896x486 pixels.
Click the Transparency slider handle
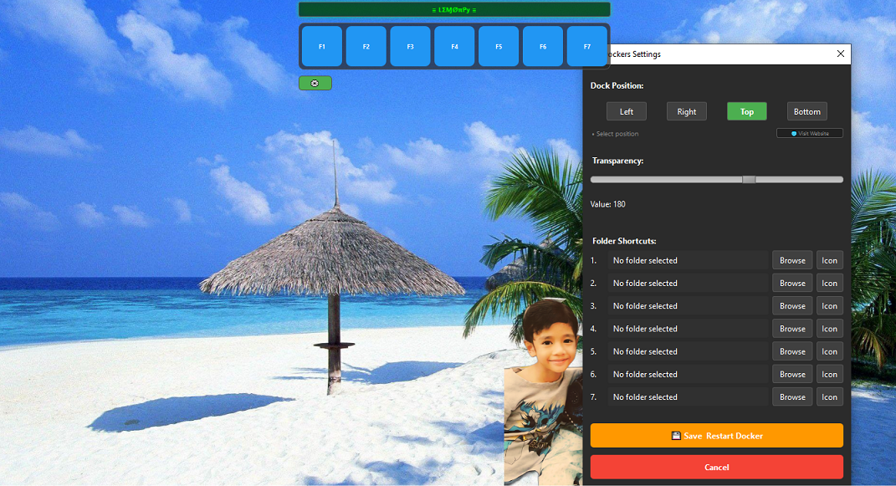tap(749, 179)
